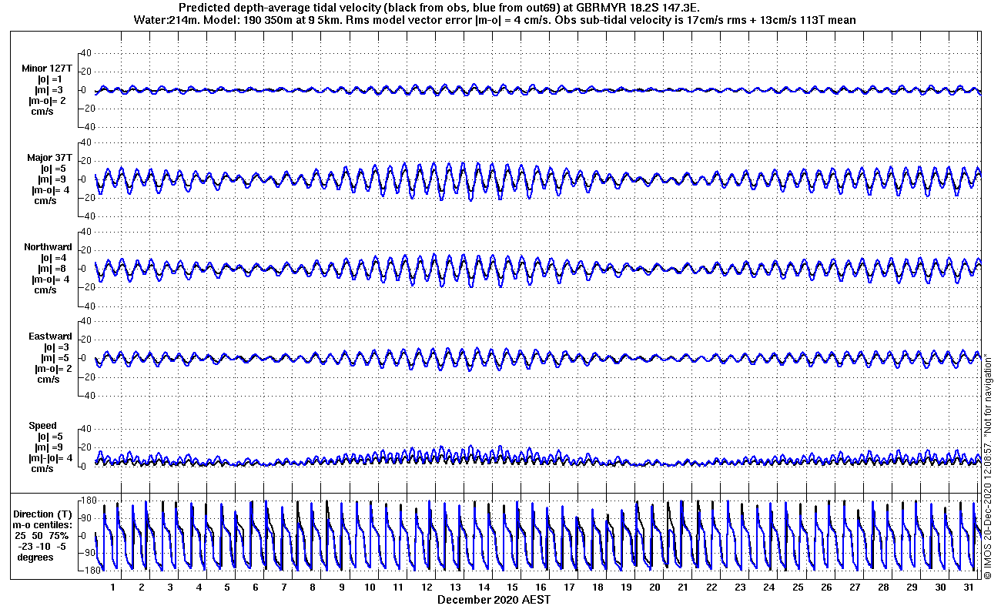Click day '22' on the date axis
Image resolution: width=1001 pixels, height=616 pixels.
pos(712,587)
